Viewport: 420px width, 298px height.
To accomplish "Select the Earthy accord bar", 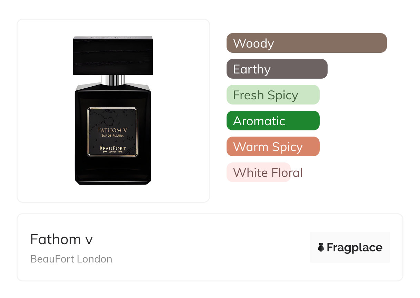I will click(277, 69).
